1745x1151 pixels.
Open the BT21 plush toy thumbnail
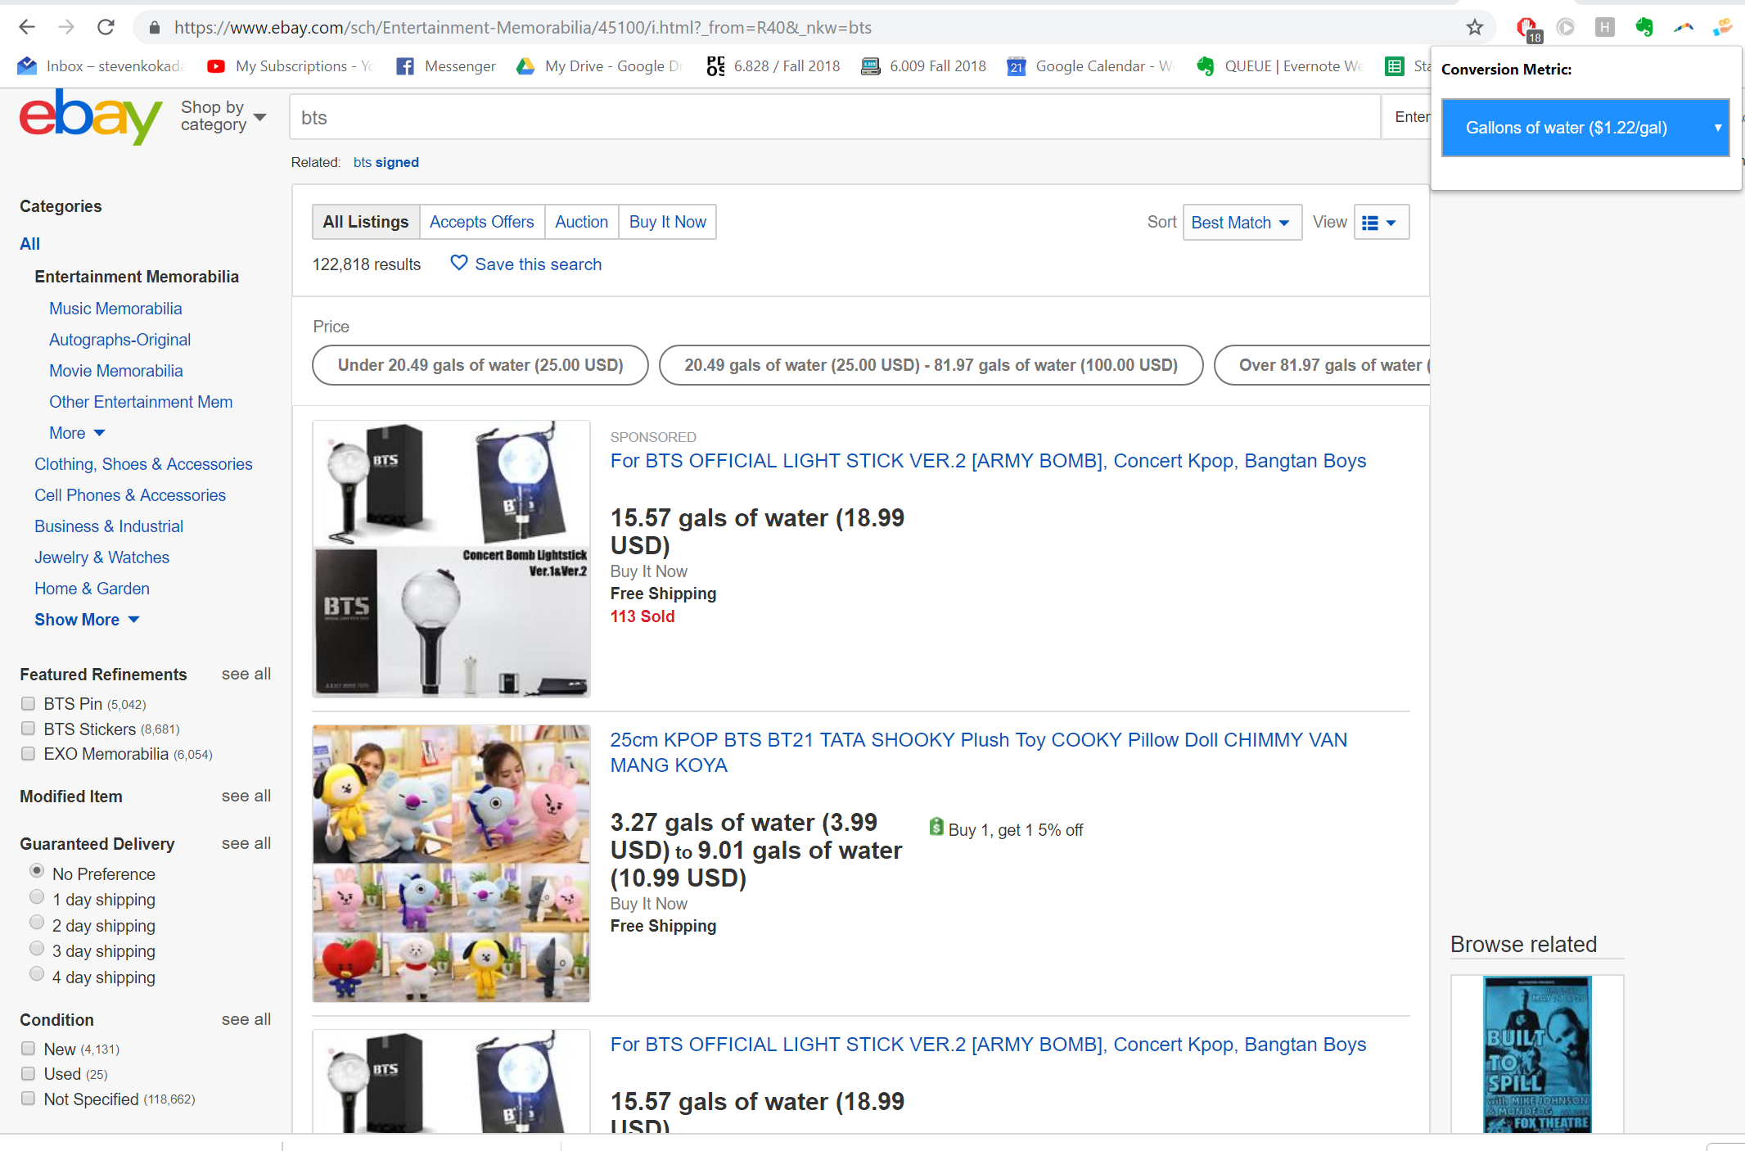451,863
